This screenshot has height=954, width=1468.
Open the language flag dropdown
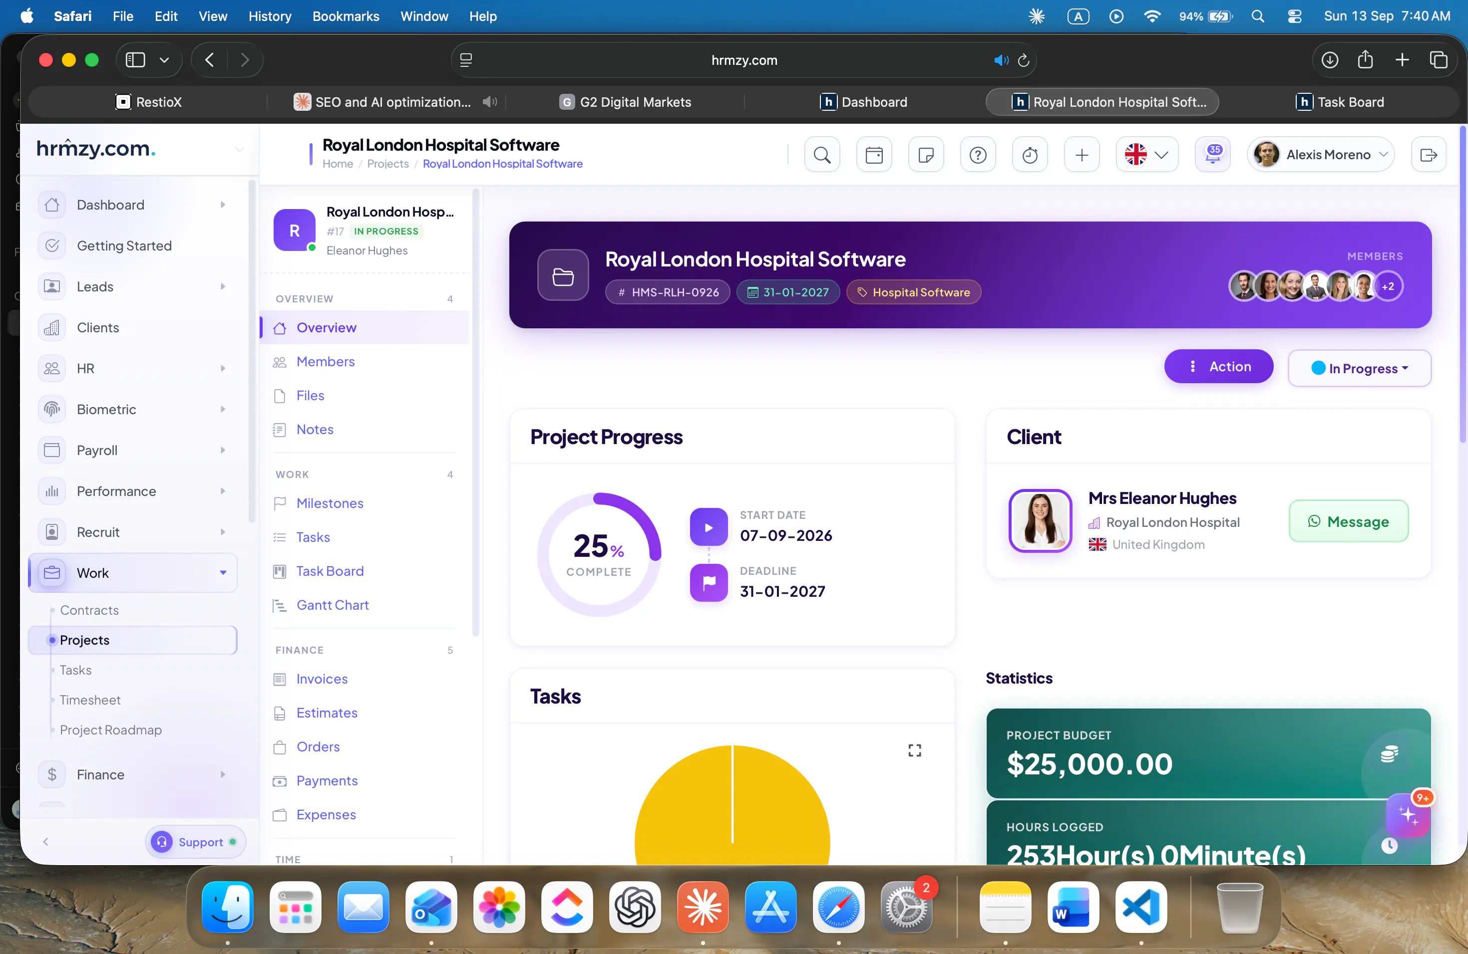tap(1146, 155)
